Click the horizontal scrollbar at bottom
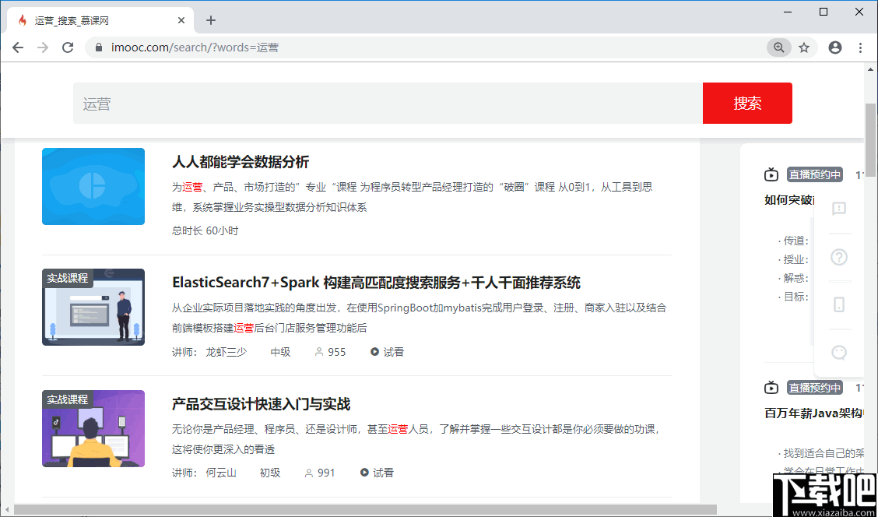This screenshot has width=878, height=517. (365, 510)
